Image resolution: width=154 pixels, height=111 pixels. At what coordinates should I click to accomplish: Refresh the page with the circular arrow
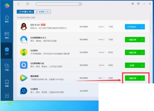[x=28, y=4]
